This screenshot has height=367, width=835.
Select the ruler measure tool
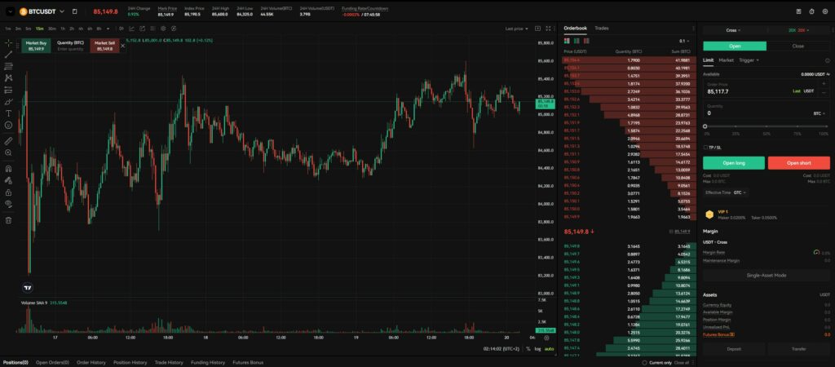pos(8,140)
